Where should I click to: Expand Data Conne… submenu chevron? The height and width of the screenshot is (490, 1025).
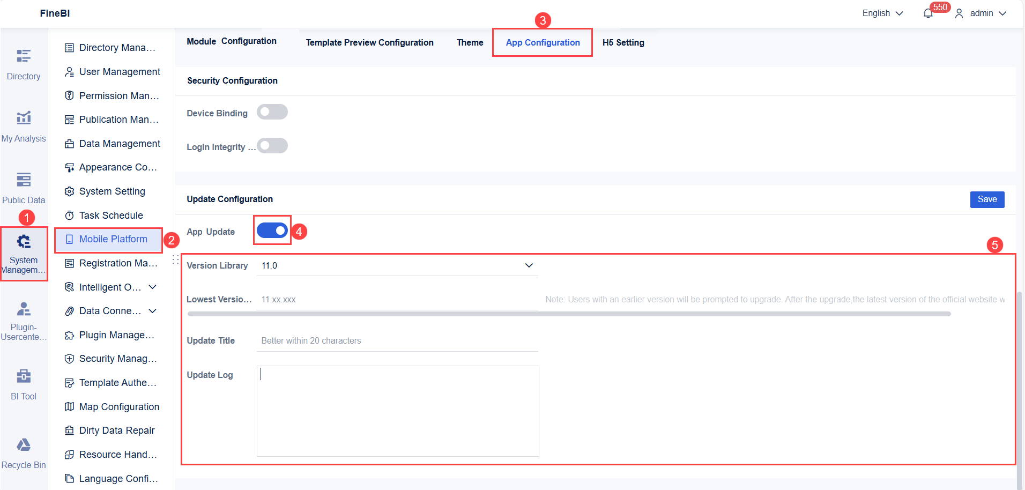pos(153,311)
